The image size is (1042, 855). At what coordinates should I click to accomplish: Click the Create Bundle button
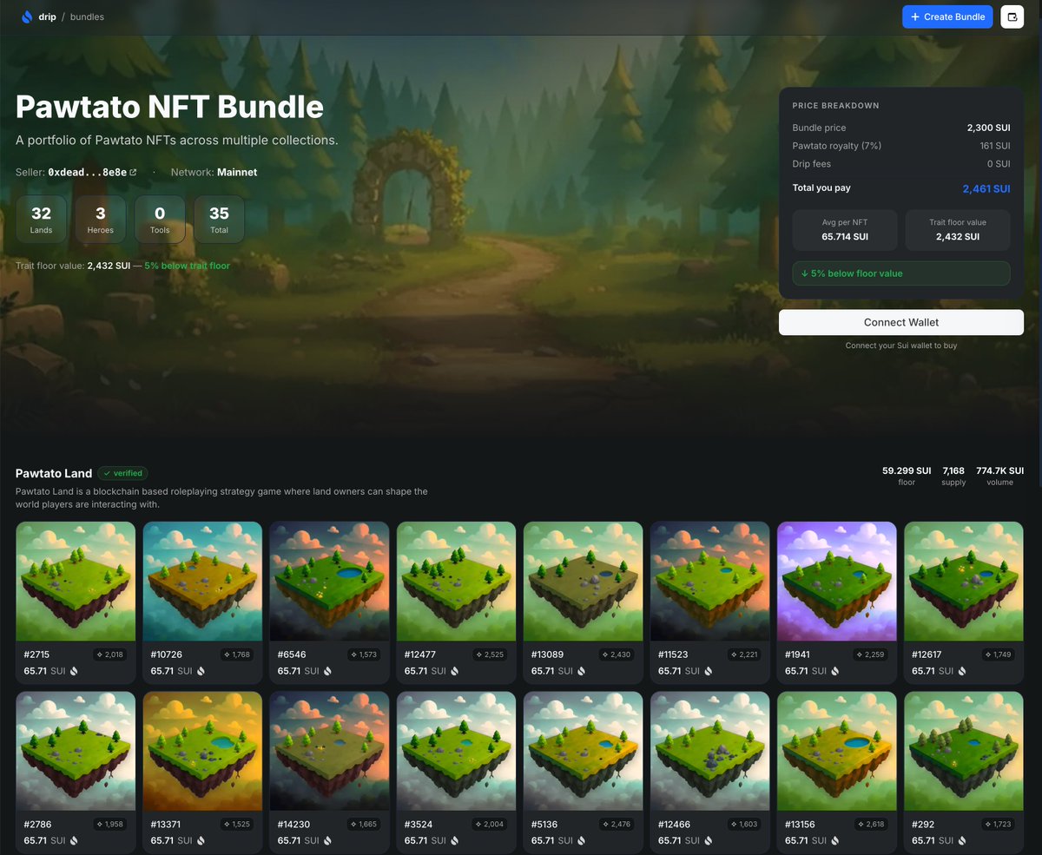coord(947,16)
